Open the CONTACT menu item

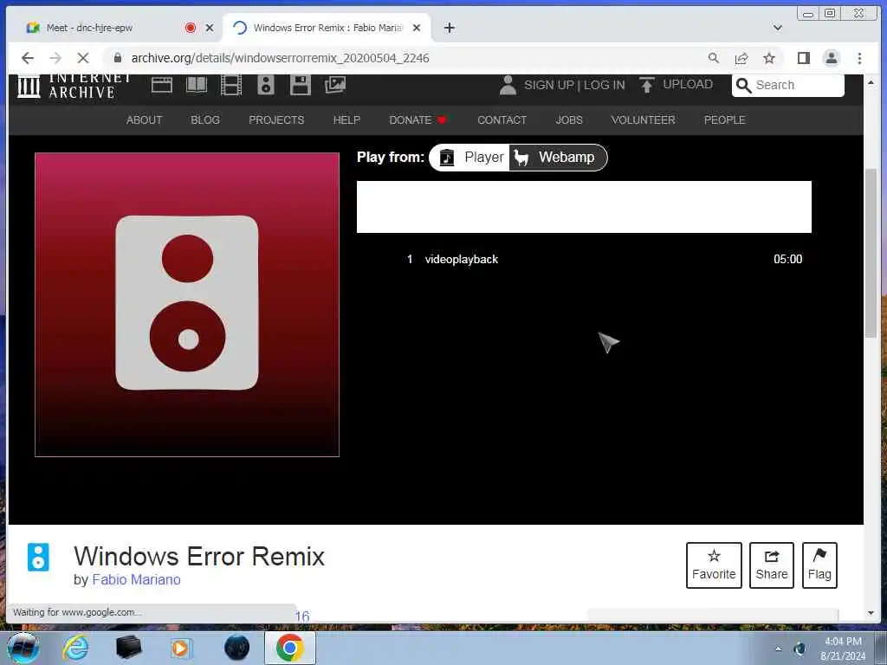(x=502, y=119)
